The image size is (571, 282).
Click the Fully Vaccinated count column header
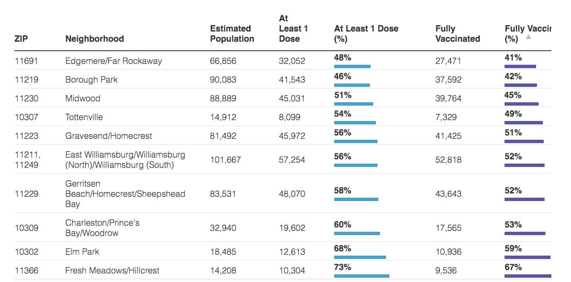(457, 34)
